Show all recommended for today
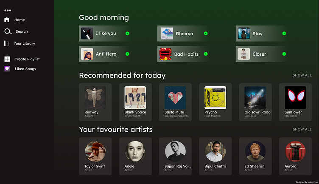The width and height of the screenshot is (319, 184). 302,75
